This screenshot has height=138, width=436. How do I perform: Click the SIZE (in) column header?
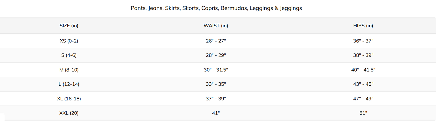(x=69, y=26)
